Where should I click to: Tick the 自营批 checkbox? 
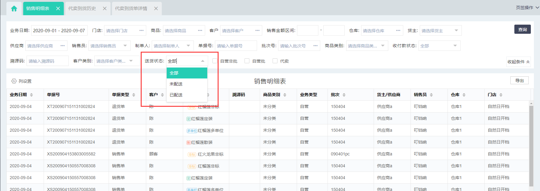[x=247, y=61]
